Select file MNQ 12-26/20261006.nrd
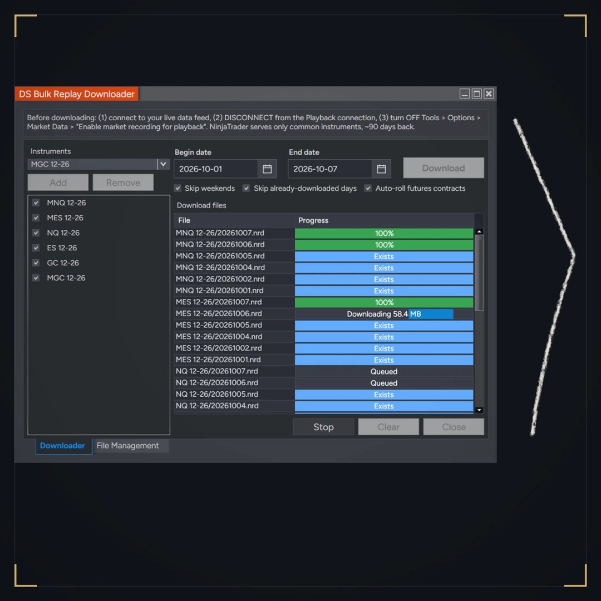 click(220, 244)
